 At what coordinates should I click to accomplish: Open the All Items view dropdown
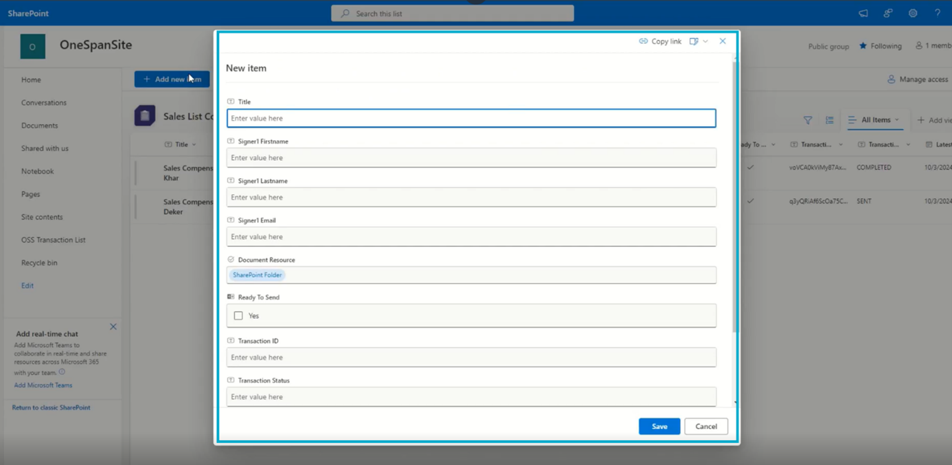tap(875, 120)
